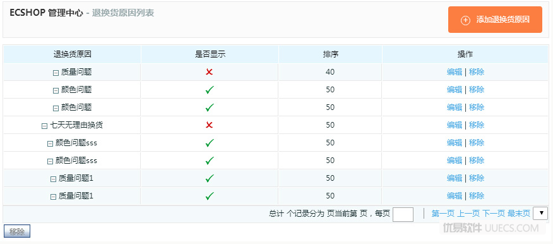Toggle the red X display status for 七天无理由换货
Screen dimensions: 553x244
[x=209, y=125]
